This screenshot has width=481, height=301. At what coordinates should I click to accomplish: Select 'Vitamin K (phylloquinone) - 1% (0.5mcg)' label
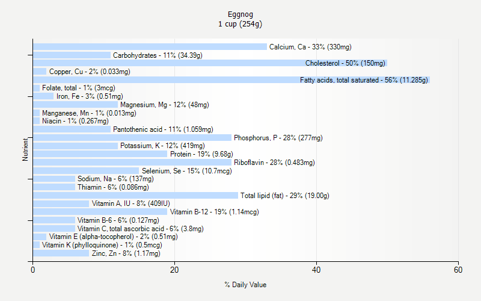click(102, 245)
